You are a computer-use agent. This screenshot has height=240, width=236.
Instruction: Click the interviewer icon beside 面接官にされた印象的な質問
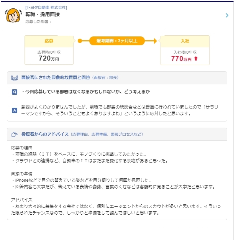(x=15, y=78)
